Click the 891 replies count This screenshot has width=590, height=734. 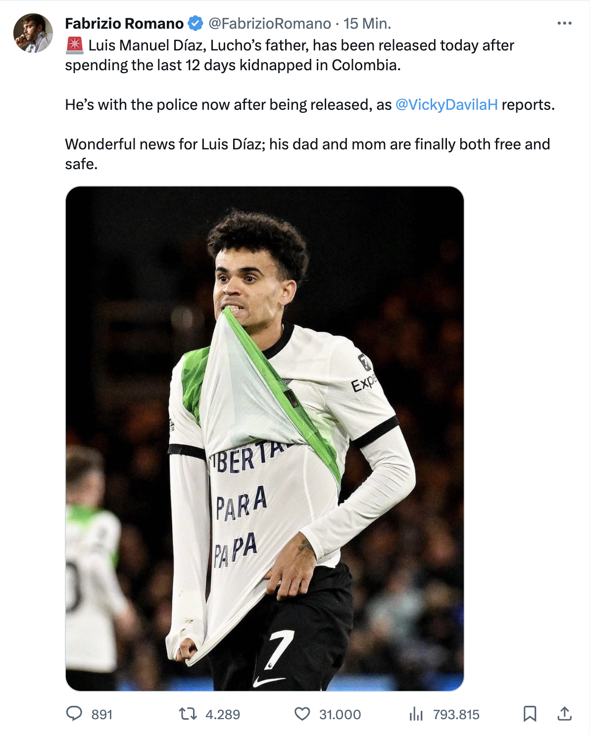[102, 714]
